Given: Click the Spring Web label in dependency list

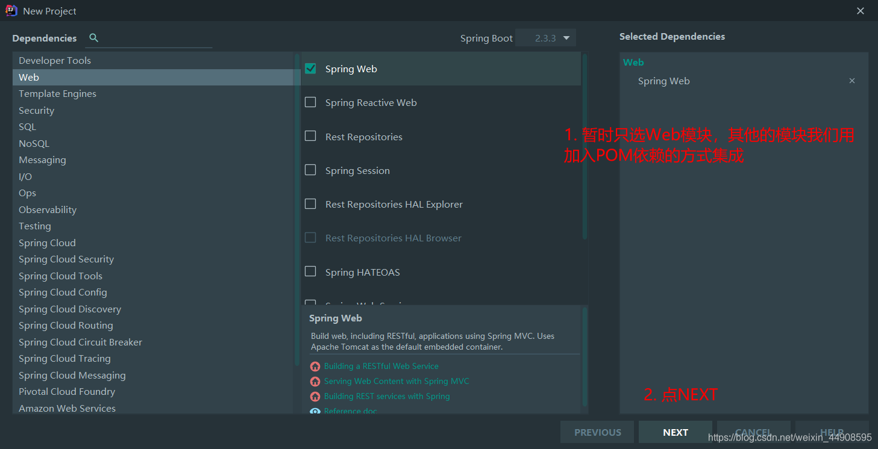Looking at the screenshot, I should pos(351,69).
